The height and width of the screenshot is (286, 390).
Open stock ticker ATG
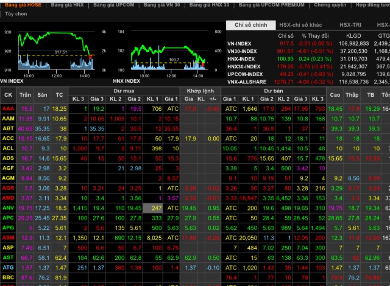click(8, 268)
